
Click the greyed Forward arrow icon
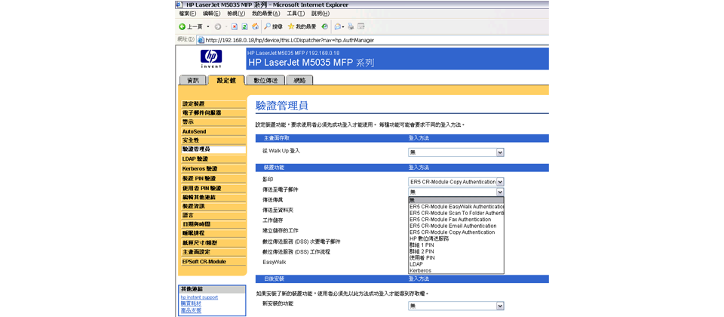(x=217, y=27)
